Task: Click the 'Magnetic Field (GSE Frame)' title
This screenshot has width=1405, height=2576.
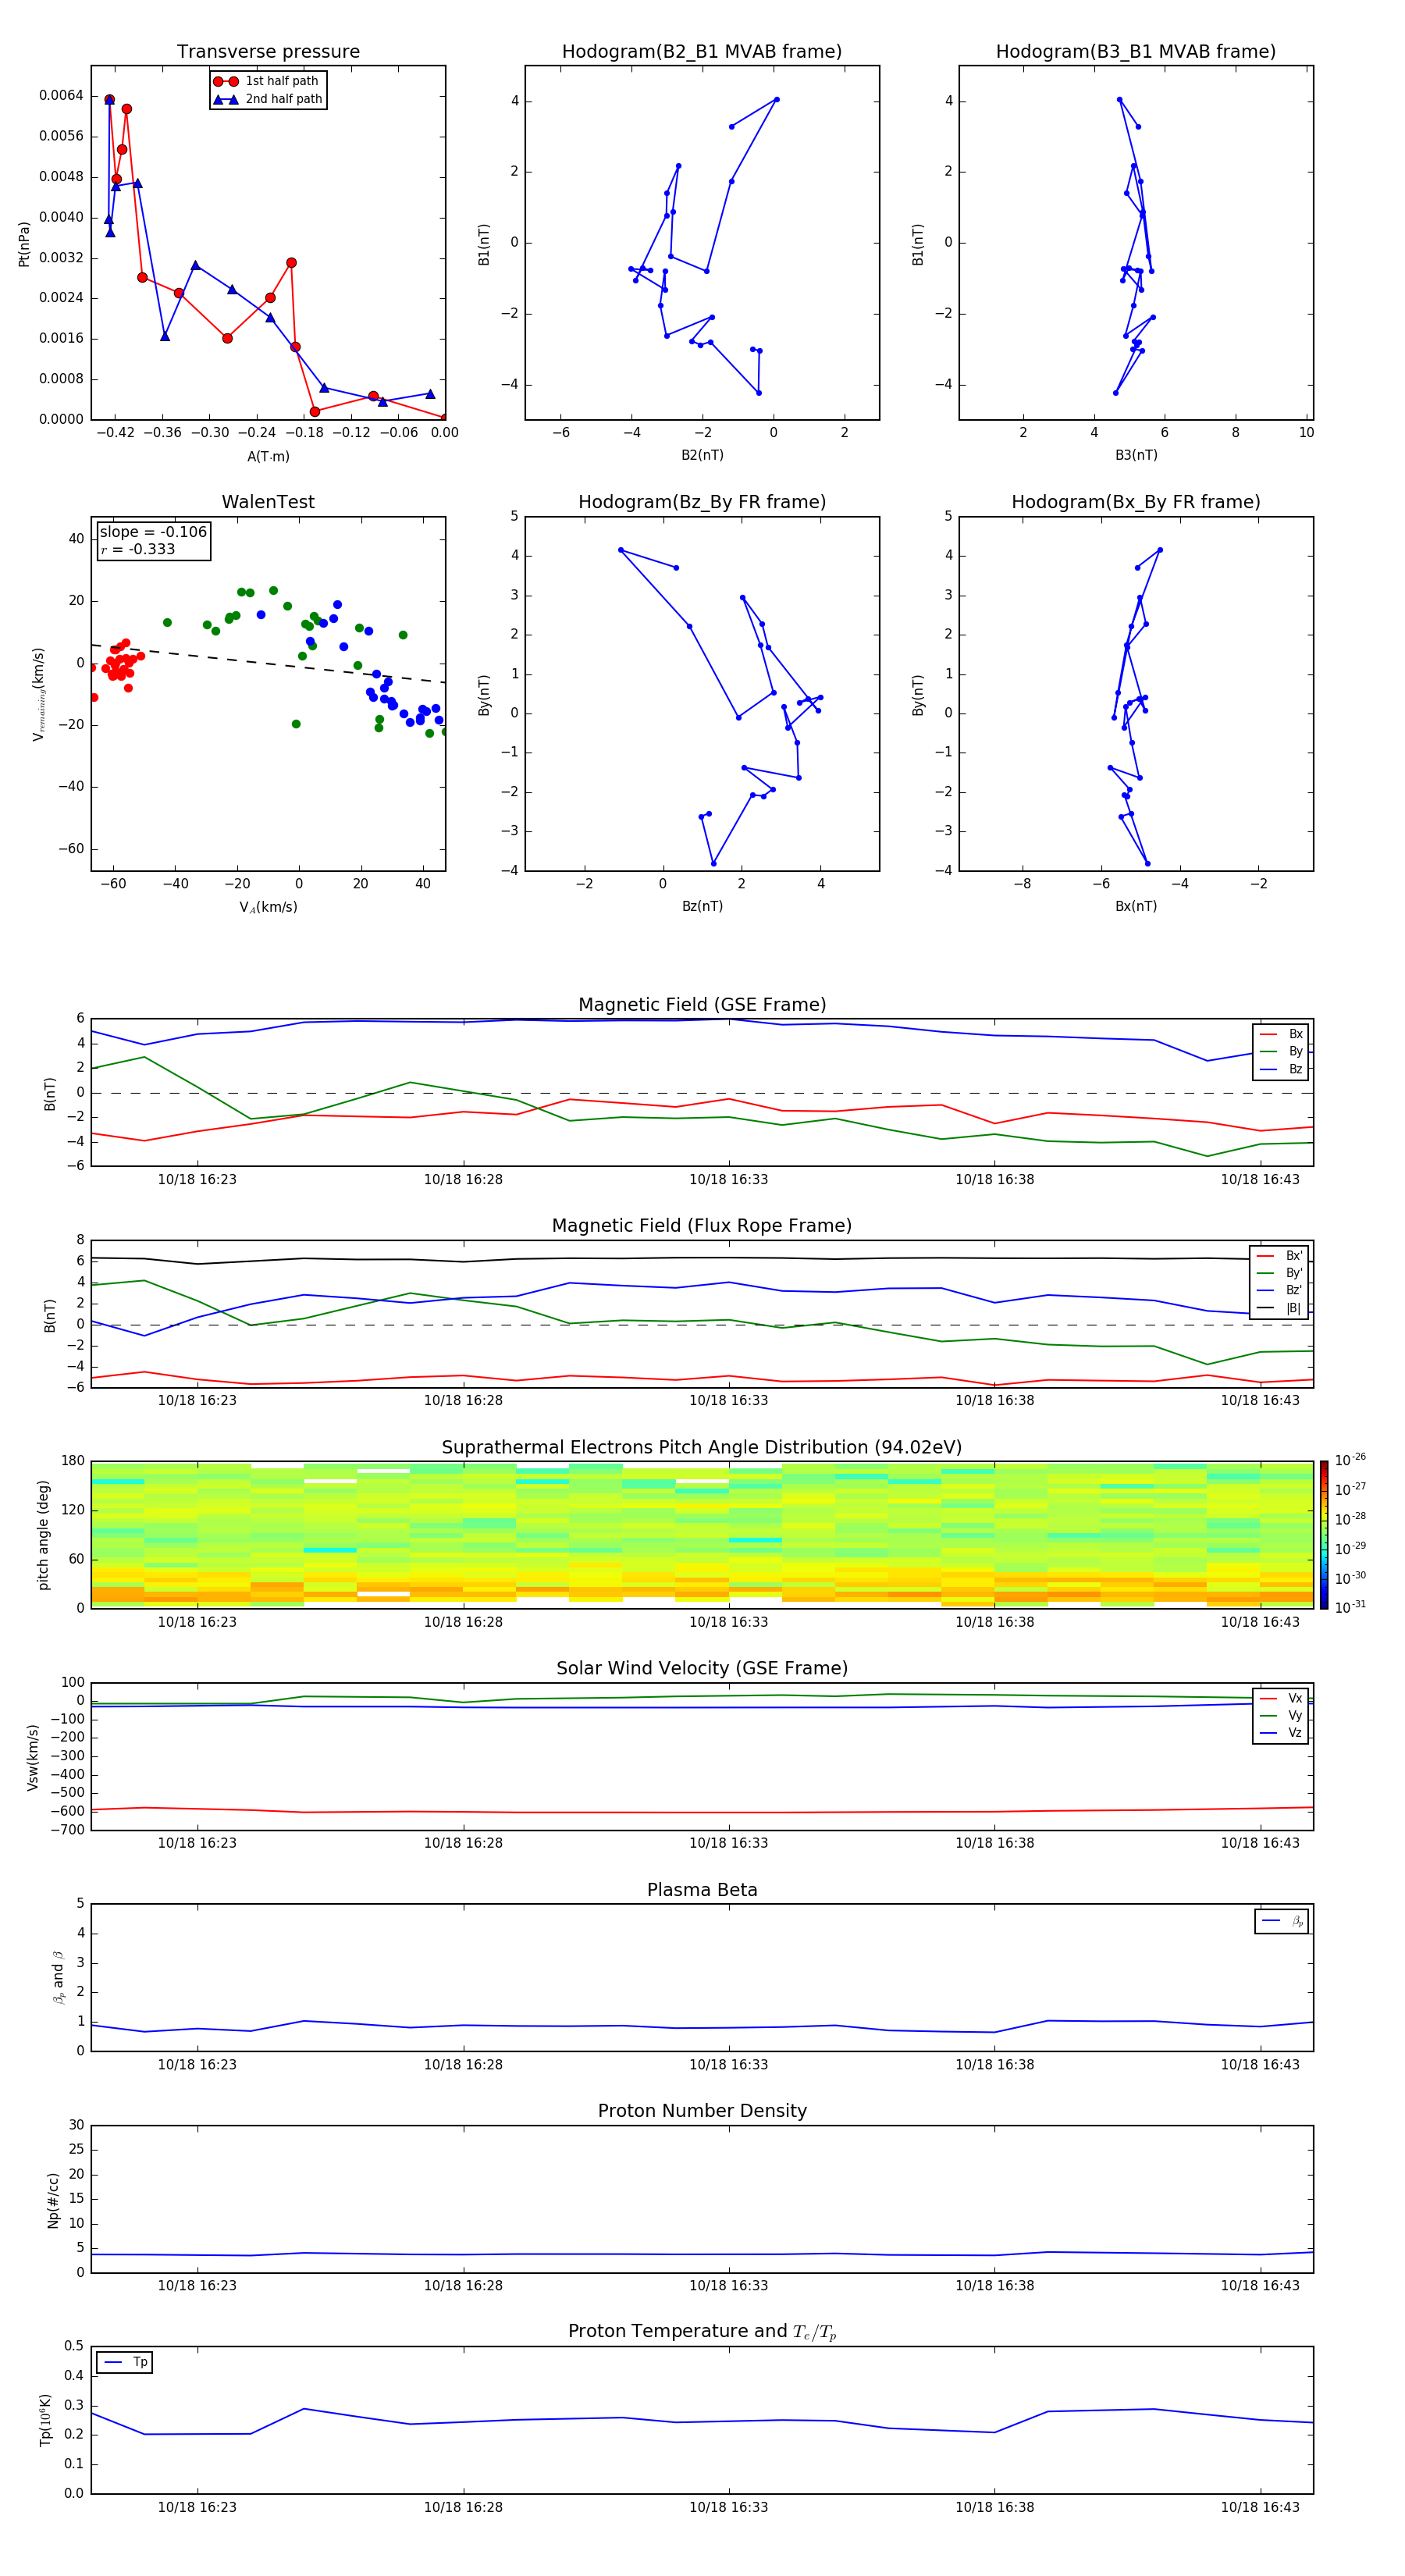Action: [x=702, y=1005]
